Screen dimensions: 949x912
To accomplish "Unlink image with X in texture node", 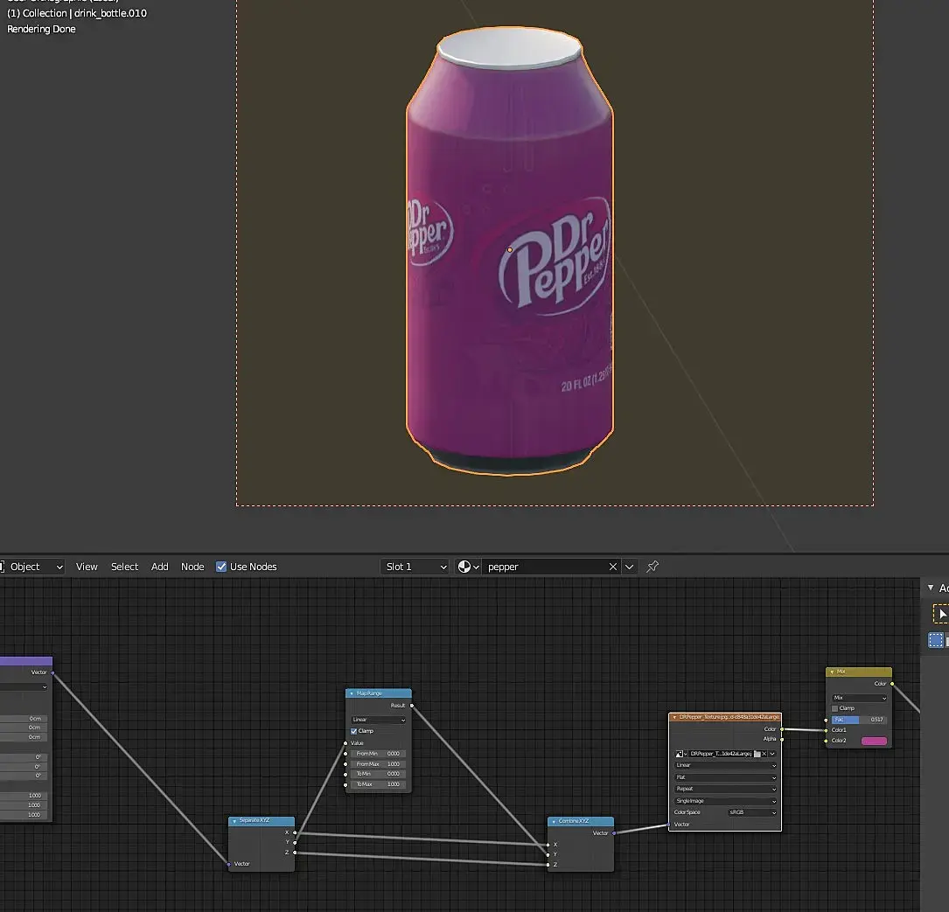I will tap(764, 753).
